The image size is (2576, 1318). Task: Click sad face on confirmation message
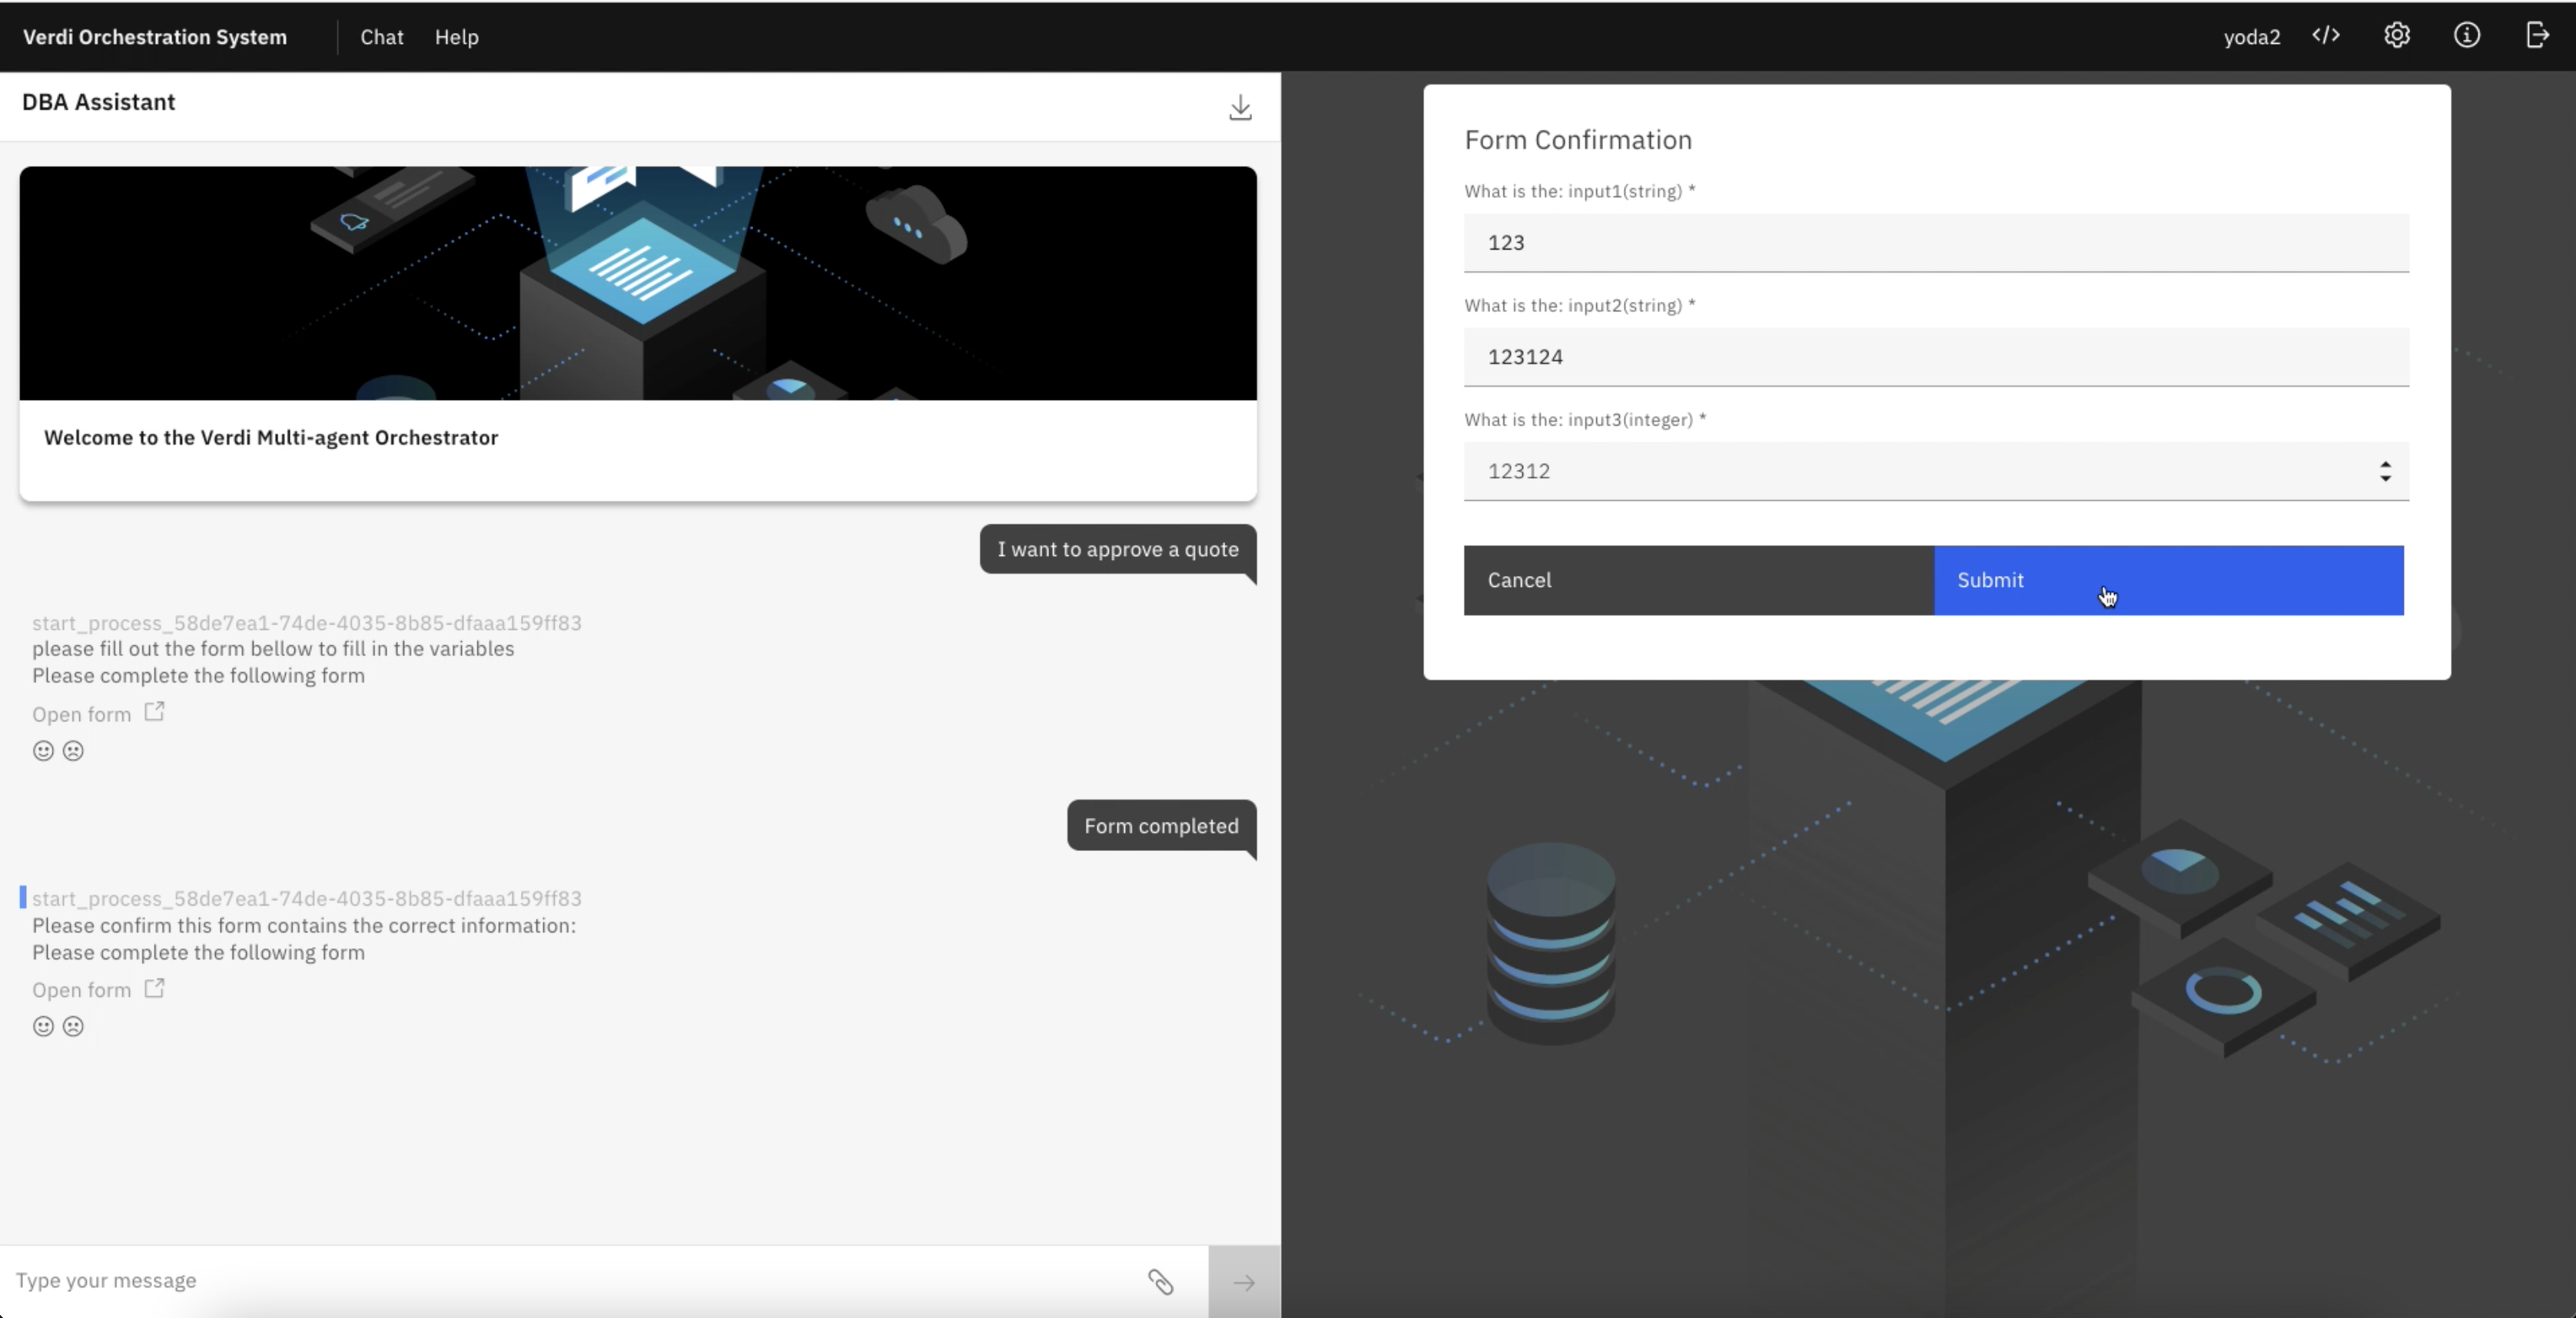(73, 1026)
